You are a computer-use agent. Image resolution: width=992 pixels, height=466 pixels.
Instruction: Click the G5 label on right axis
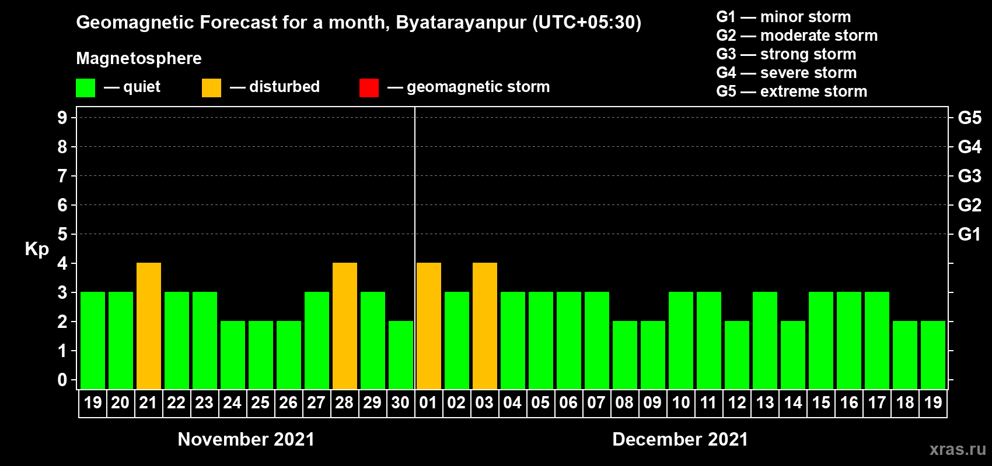coord(970,118)
